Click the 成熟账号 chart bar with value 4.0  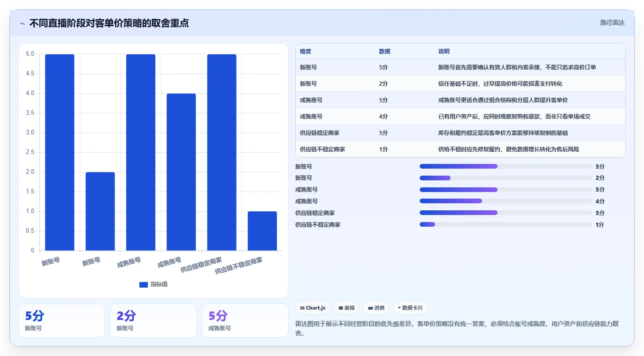[181, 172]
